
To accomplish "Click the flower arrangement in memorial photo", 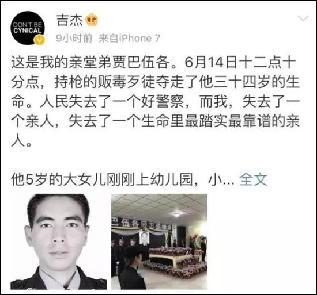I will coord(175,262).
